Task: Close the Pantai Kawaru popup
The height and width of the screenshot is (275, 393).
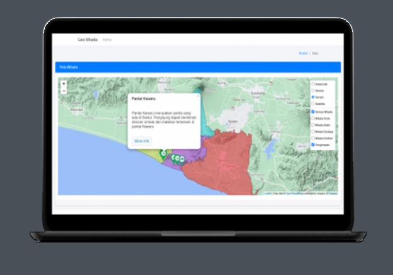Action: click(x=197, y=96)
